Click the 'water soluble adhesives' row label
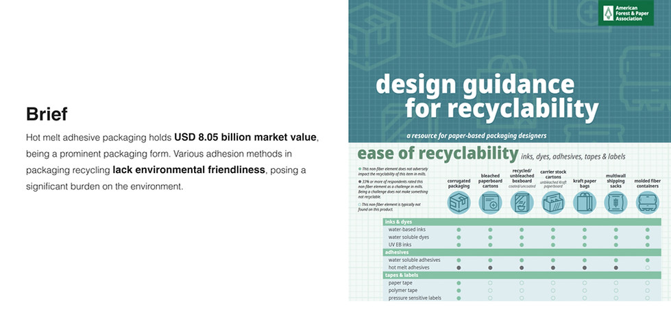Viewport: 671px width, 325px height. pos(414,260)
